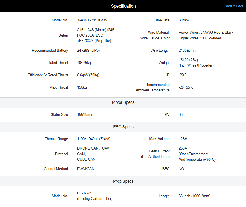Click the EFZ6324 propeller model value
246x207 pixels.
point(95,196)
